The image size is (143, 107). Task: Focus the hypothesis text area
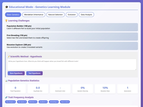click(72, 65)
